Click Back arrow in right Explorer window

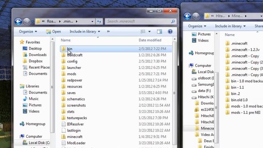click(x=187, y=16)
